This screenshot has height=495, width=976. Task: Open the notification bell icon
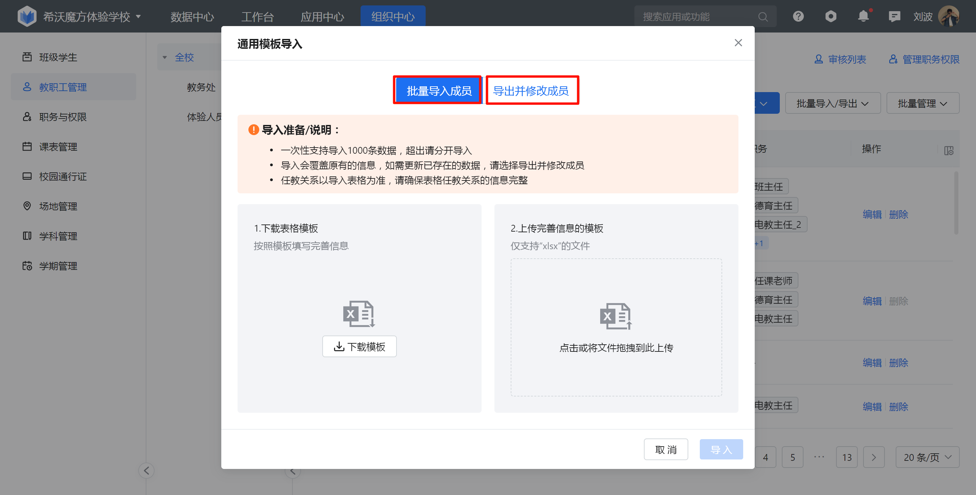pos(863,17)
